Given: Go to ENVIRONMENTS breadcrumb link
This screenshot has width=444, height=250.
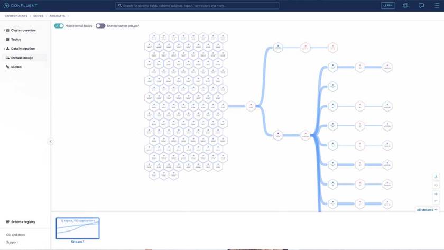Looking at the screenshot, I should coord(16,16).
